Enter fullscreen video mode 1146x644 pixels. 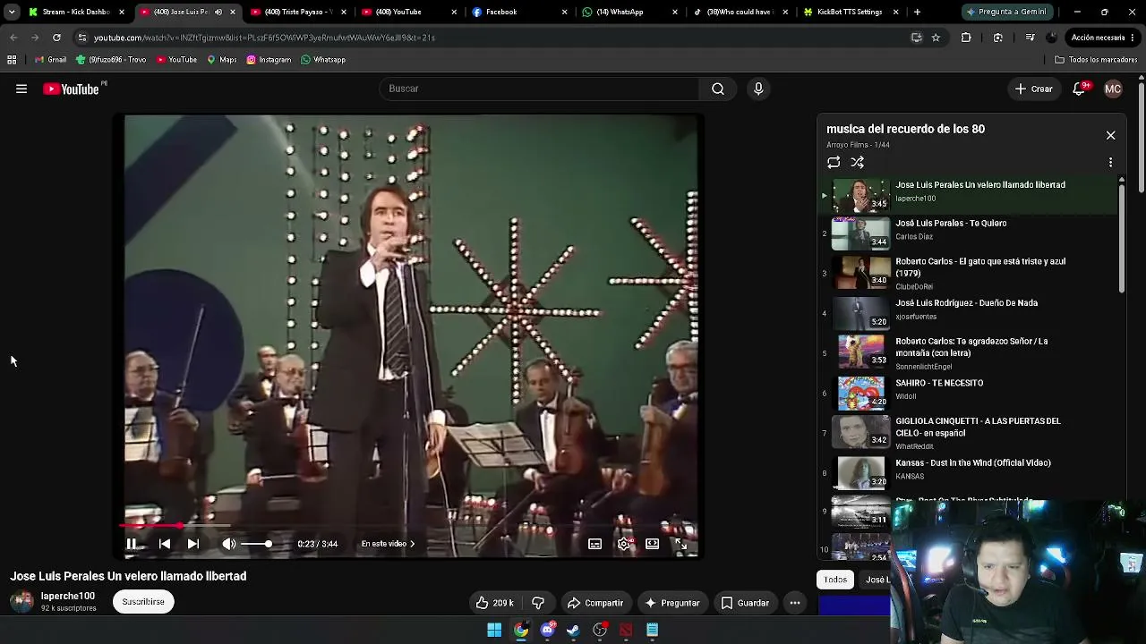tap(680, 544)
